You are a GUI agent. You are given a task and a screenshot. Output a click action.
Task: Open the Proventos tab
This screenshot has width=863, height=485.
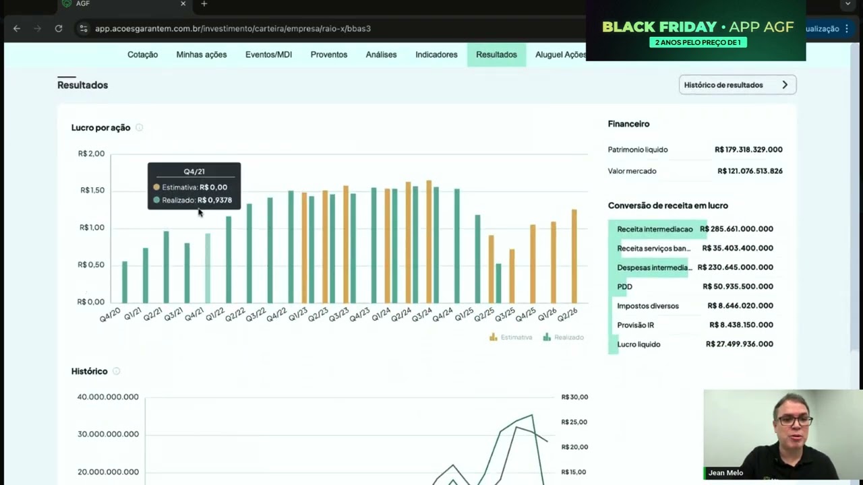click(329, 55)
